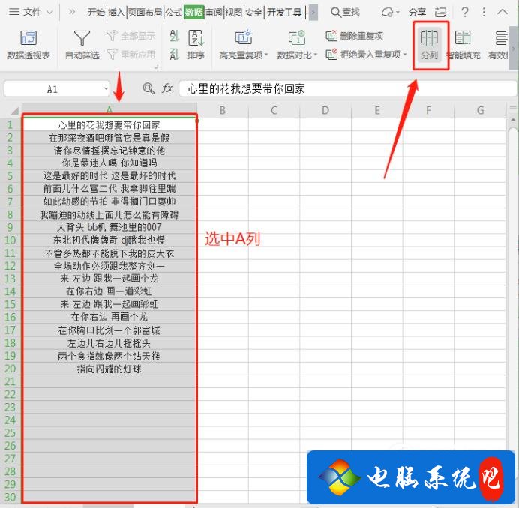The image size is (519, 508).
Task: Enable 自动筛选 auto filter
Action: pos(82,45)
